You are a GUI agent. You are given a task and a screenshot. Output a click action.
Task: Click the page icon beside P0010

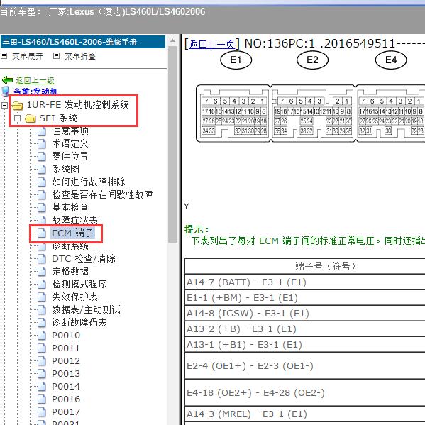[41, 336]
